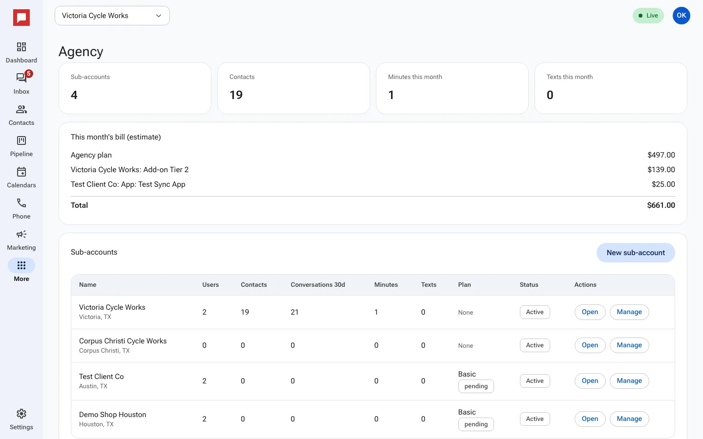Click the Contacts summary card
Image resolution: width=703 pixels, height=439 pixels.
293,88
